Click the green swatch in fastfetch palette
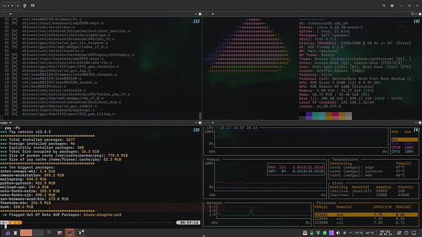The width and height of the screenshot is (422, 237). point(316,116)
